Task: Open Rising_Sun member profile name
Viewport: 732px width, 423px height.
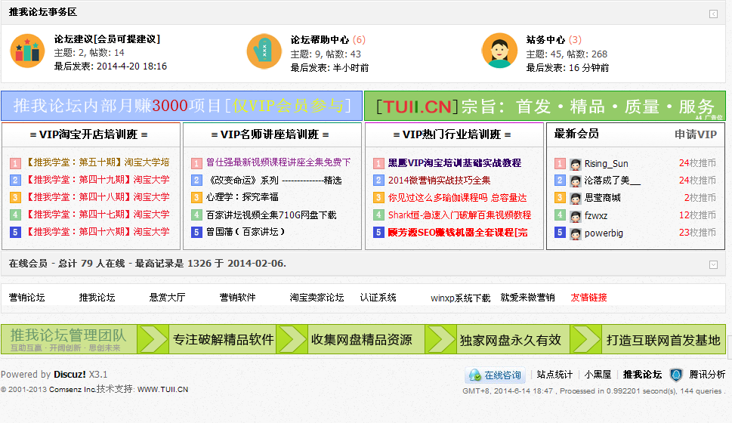Action: click(x=607, y=164)
